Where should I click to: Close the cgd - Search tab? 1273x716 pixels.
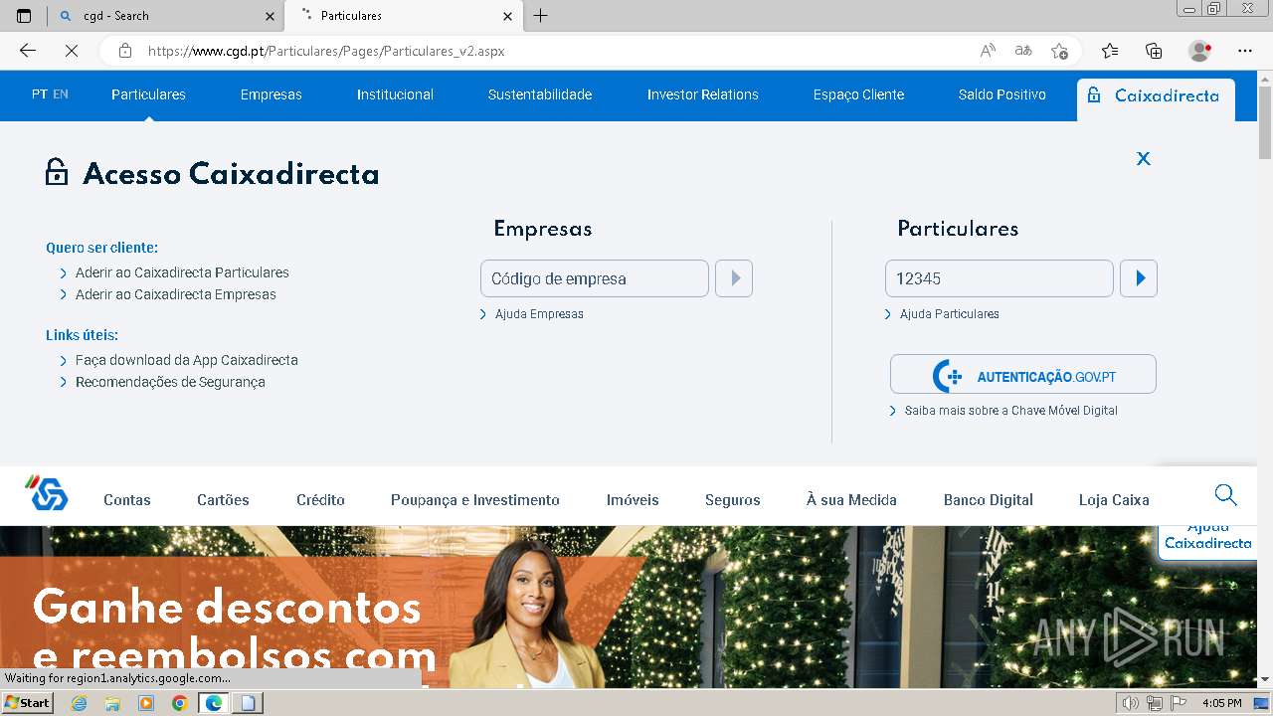pos(270,16)
